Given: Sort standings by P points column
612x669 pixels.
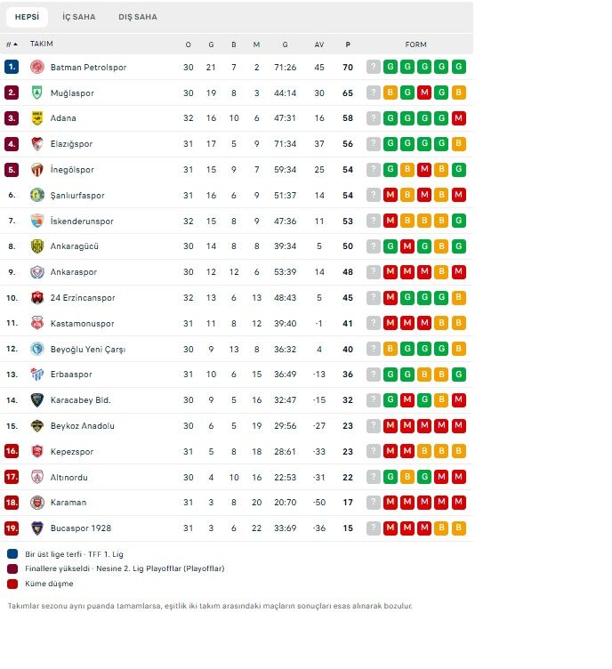Looking at the screenshot, I should [348, 44].
